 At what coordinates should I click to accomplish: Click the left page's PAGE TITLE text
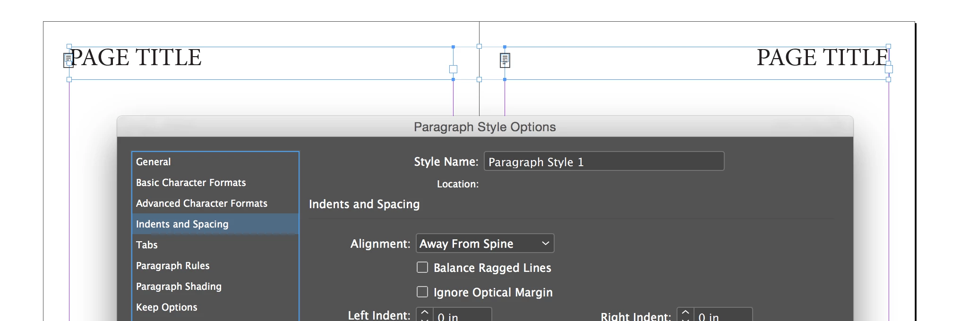[136, 58]
